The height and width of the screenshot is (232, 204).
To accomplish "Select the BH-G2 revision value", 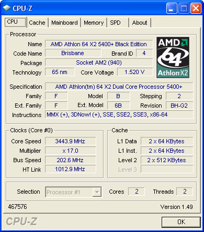I will click(179, 106).
